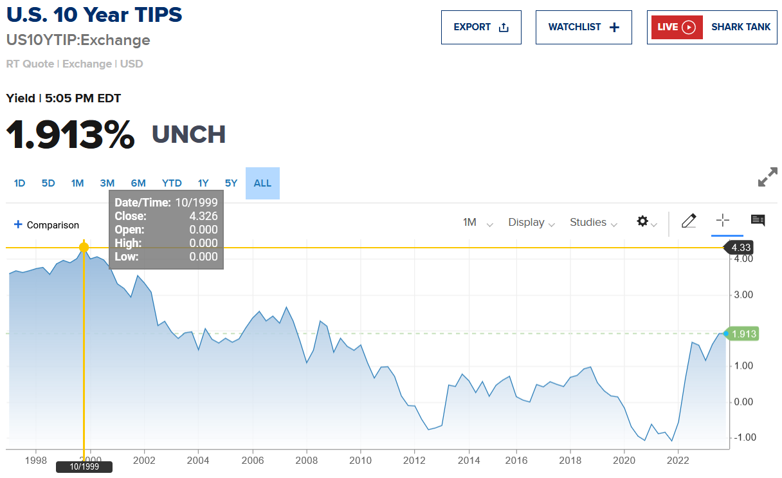Toggle the crosshair cursor tool
782x478 pixels.
[x=723, y=221]
